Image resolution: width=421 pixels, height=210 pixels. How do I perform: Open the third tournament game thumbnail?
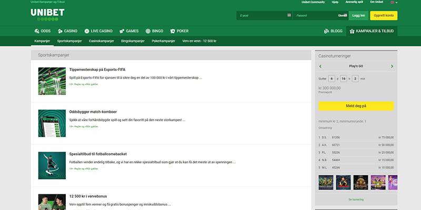361,182
